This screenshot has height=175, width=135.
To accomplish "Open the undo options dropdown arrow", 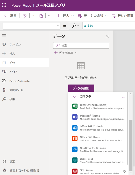I will click(33, 16).
